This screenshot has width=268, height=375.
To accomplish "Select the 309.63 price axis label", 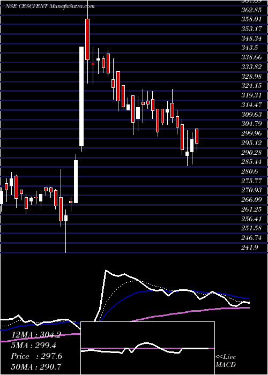I will pos(252,115).
